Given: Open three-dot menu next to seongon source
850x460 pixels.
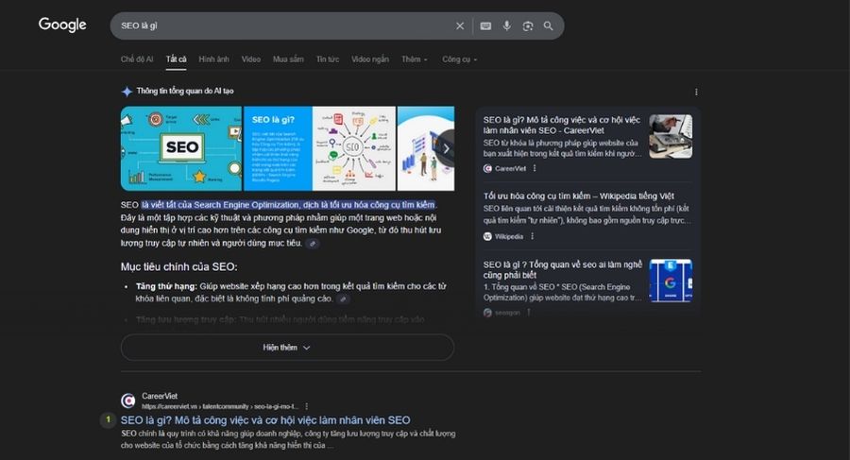Looking at the screenshot, I should (529, 313).
